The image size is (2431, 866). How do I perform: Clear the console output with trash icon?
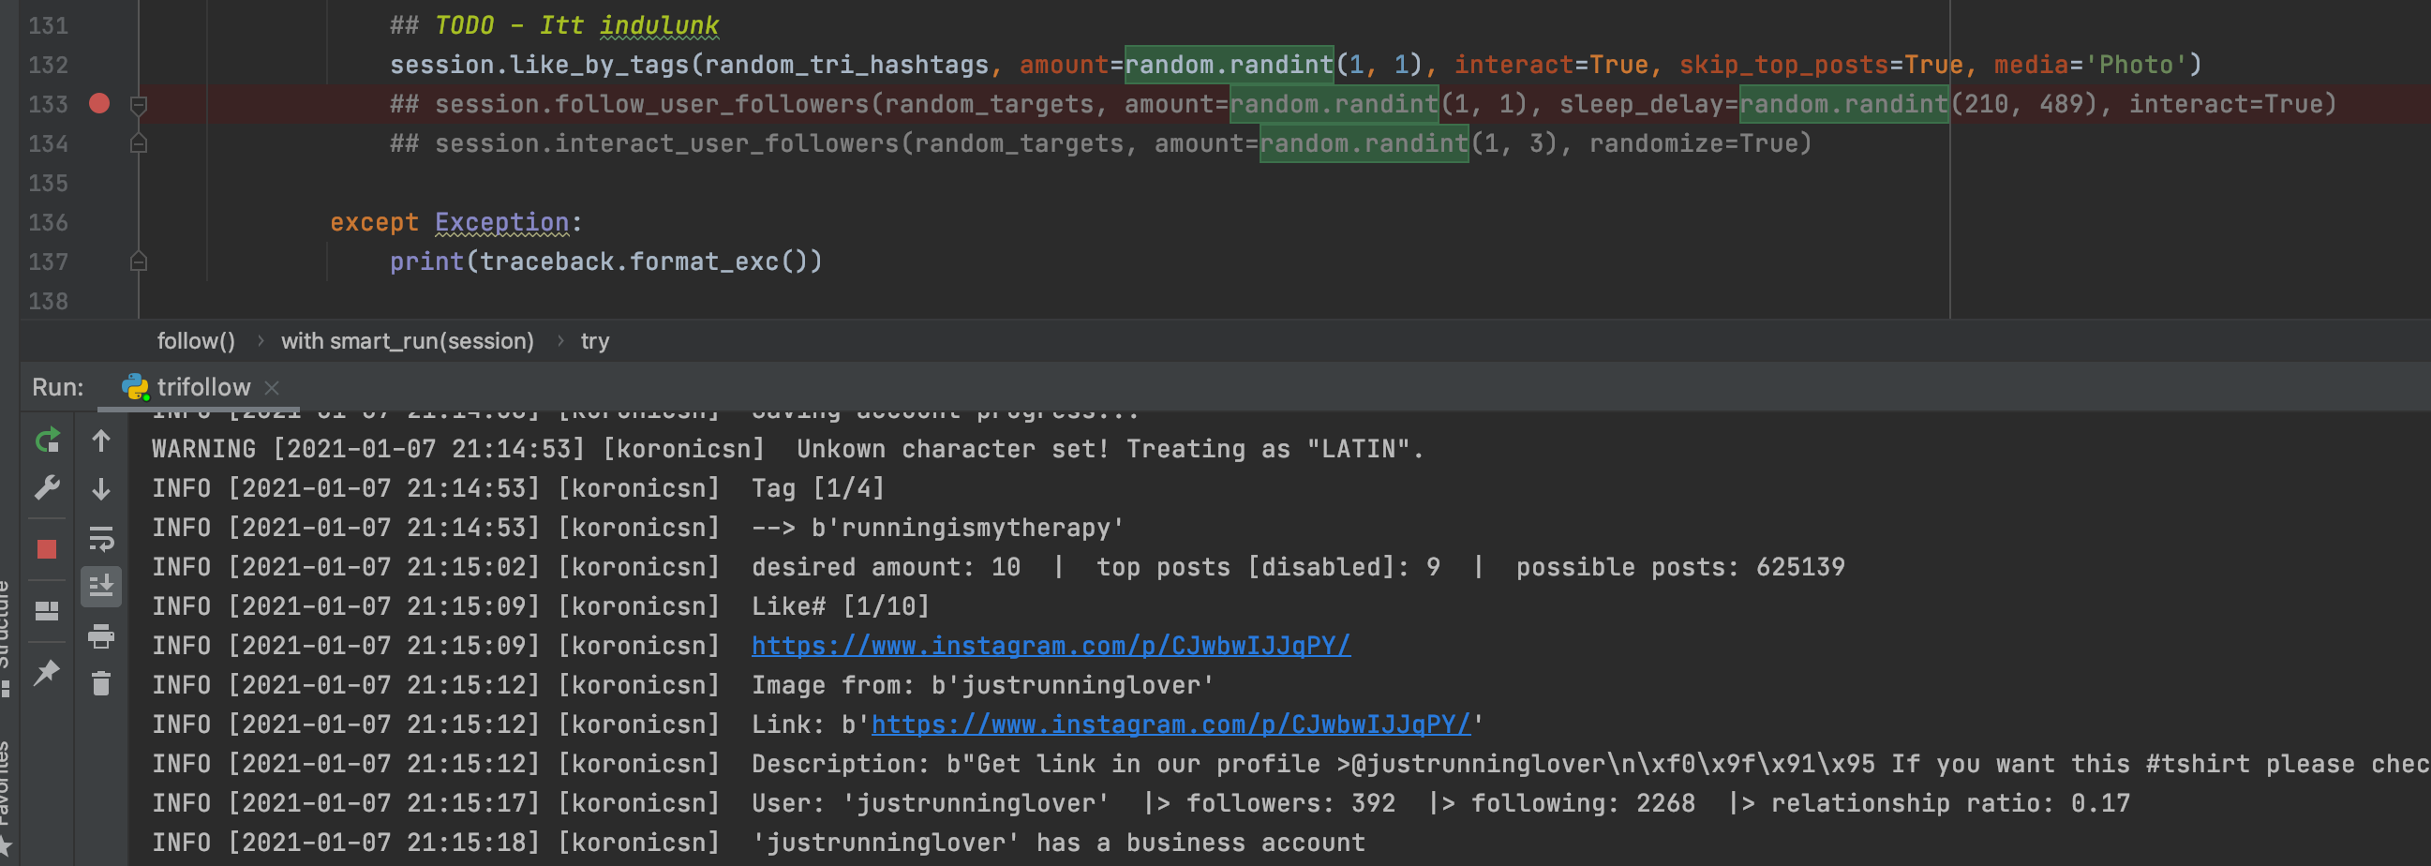101,683
